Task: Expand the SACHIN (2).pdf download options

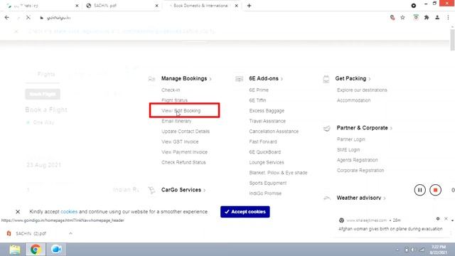Action: [x=70, y=233]
